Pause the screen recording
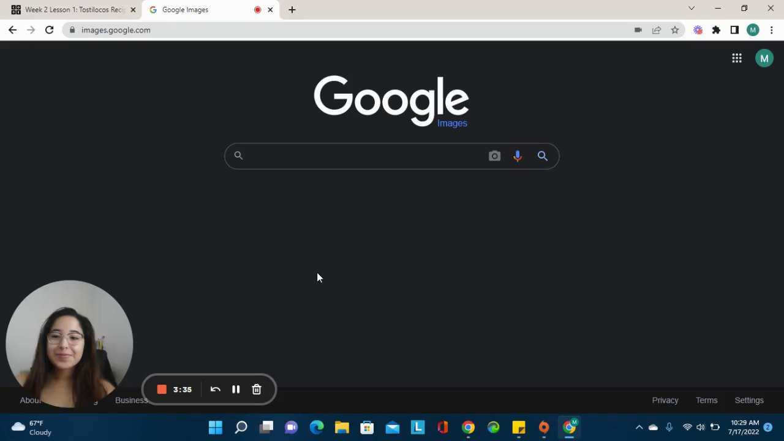784x441 pixels. tap(236, 390)
